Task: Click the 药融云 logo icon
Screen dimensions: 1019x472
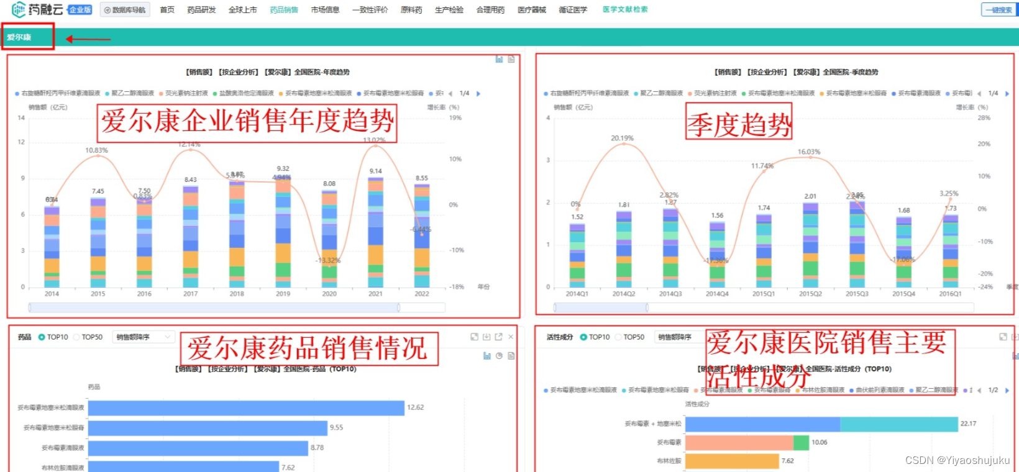Action: coord(19,9)
